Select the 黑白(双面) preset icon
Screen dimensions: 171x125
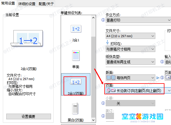click(x=75, y=108)
